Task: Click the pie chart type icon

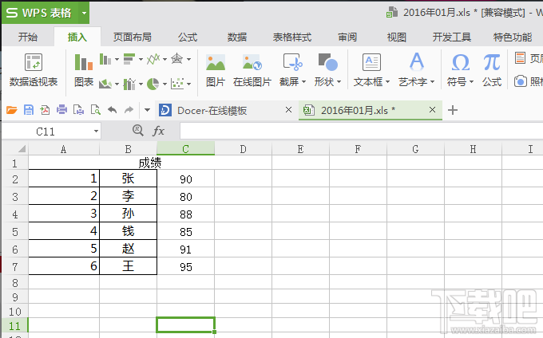Action: (153, 84)
